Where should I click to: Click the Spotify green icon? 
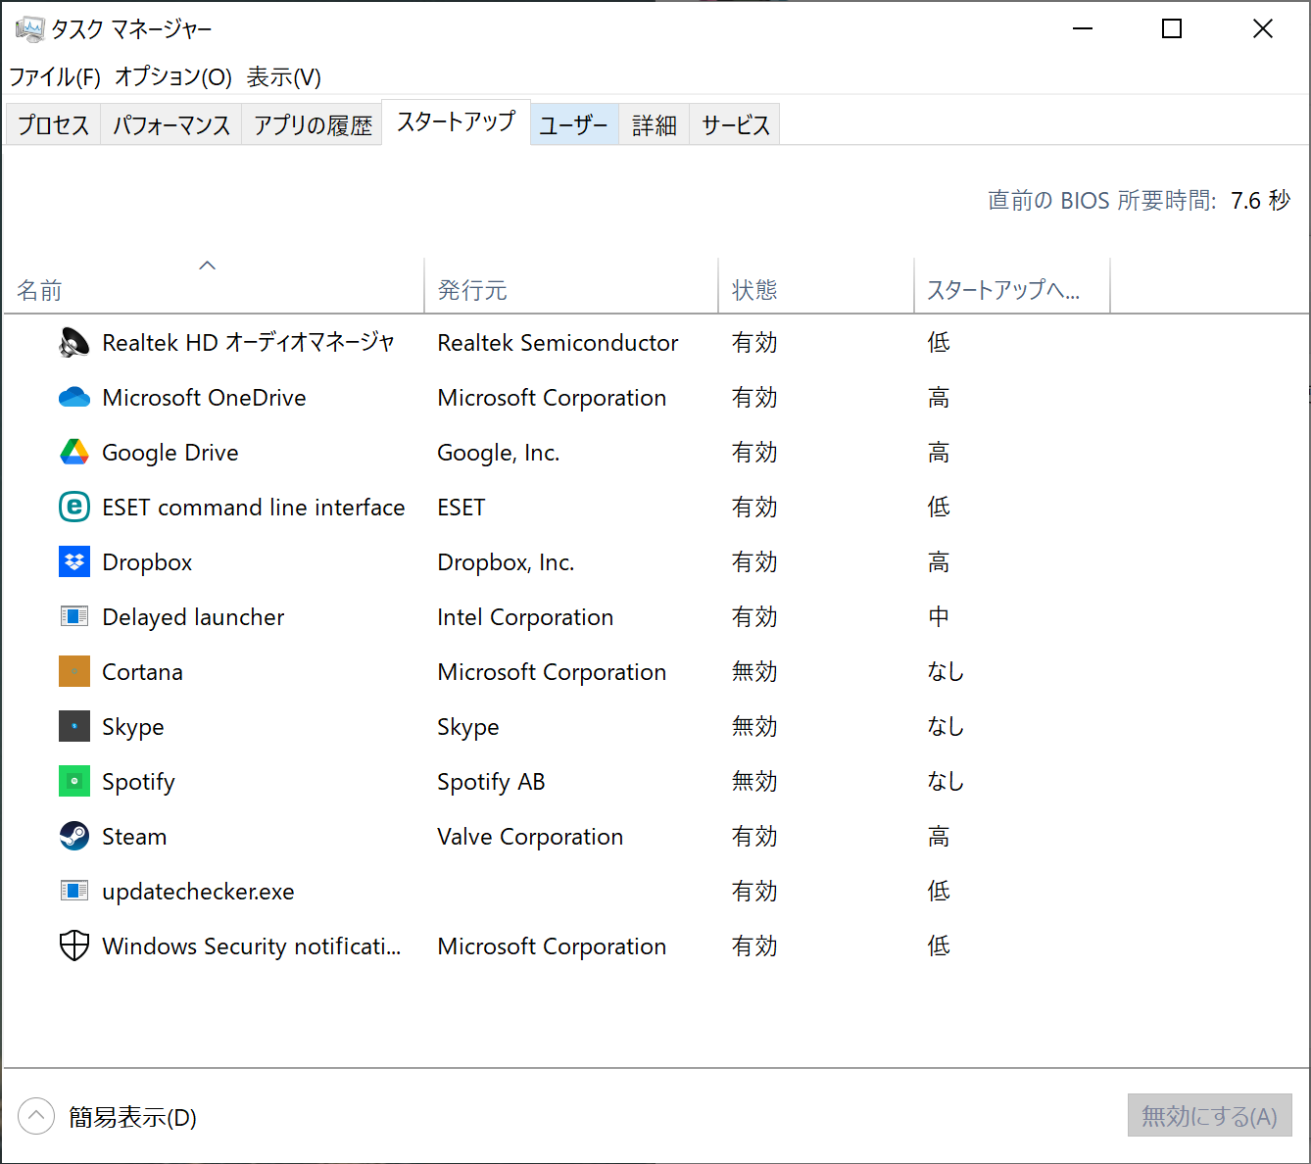point(74,781)
